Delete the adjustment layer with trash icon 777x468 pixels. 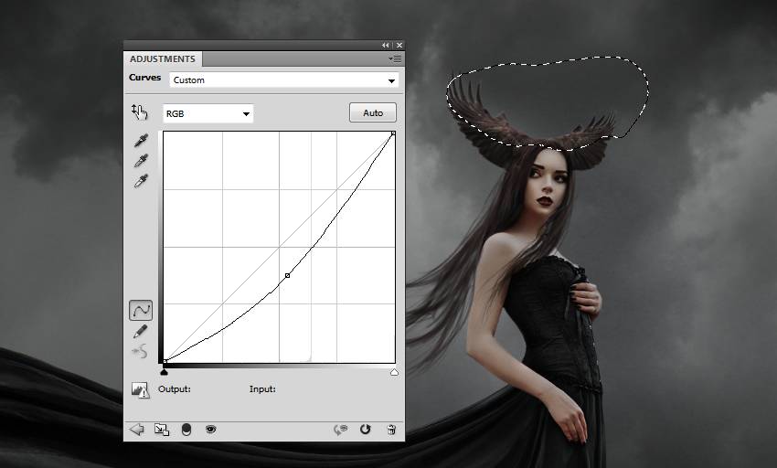coord(391,429)
